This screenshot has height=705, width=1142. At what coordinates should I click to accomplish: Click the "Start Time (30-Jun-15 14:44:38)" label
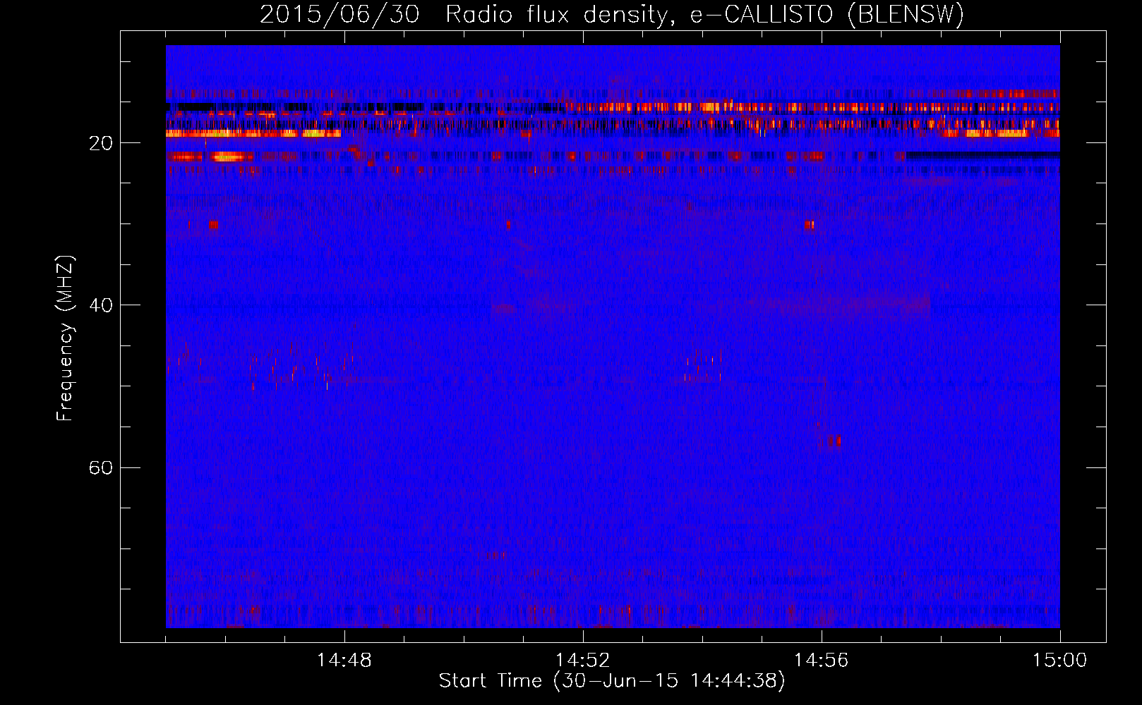pyautogui.click(x=612, y=681)
